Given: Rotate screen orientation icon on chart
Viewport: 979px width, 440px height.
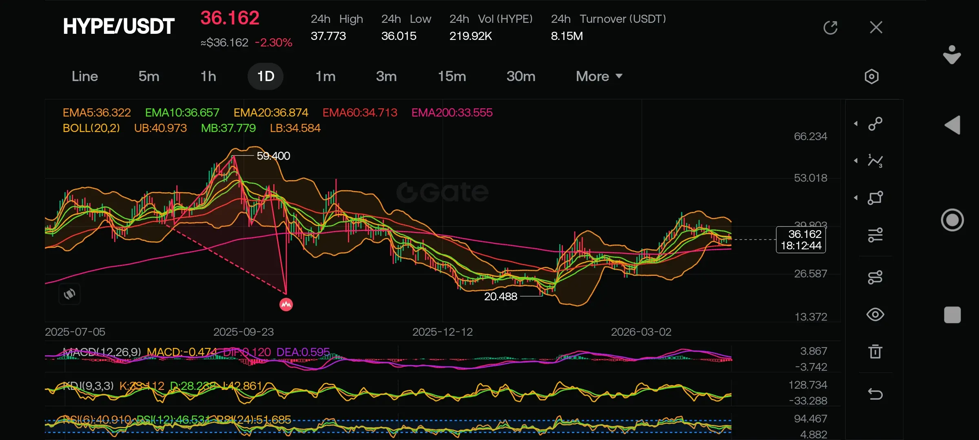Looking at the screenshot, I should [x=70, y=294].
